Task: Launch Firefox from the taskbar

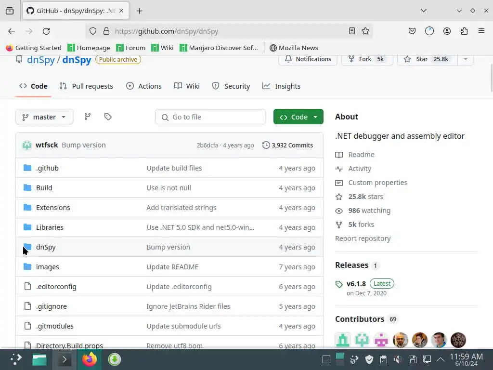Action: point(90,359)
